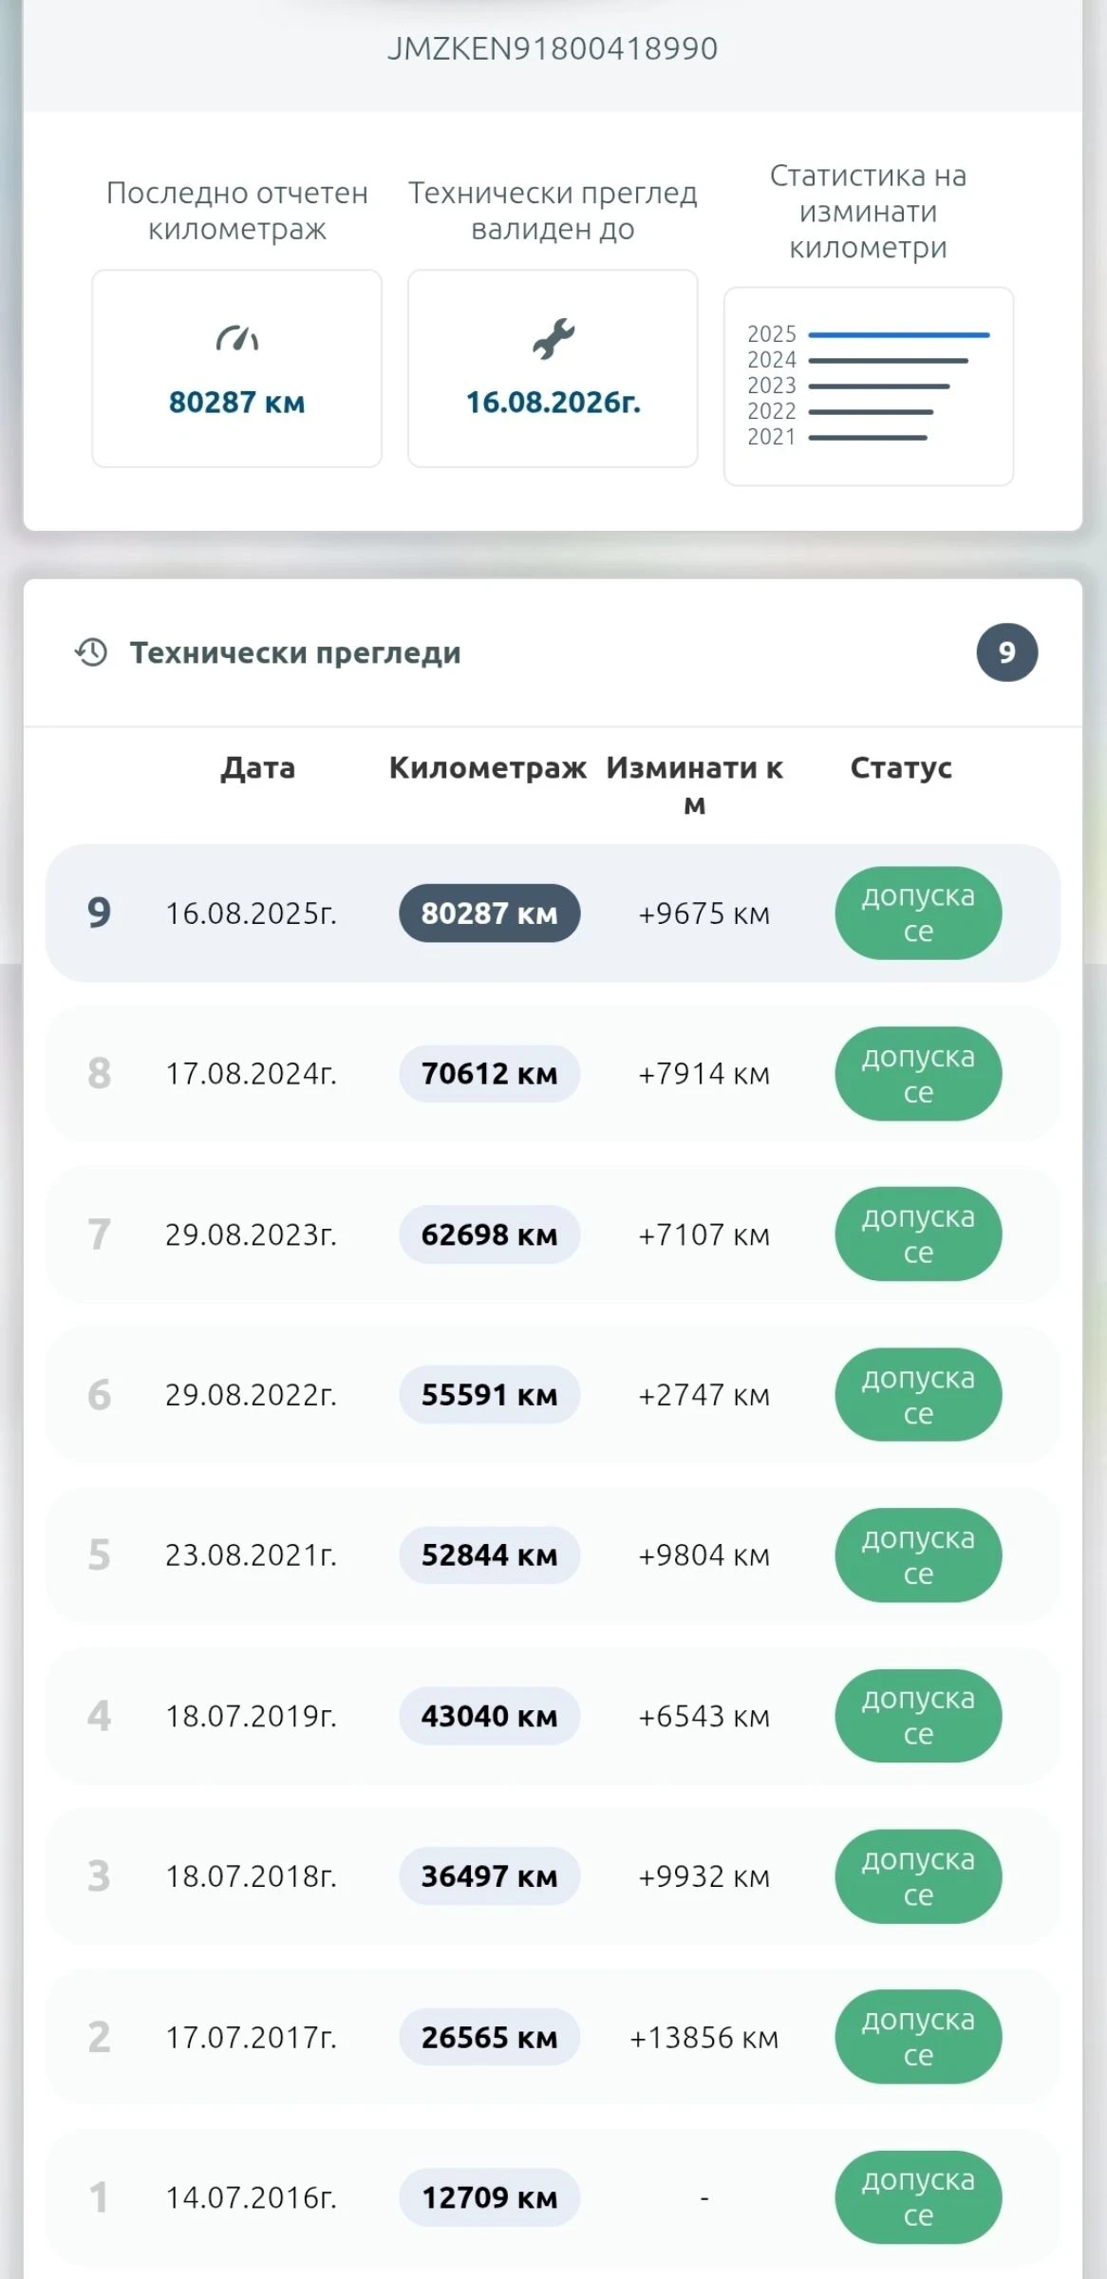The width and height of the screenshot is (1107, 2279).
Task: Click the wrench inspection icon
Action: click(553, 339)
